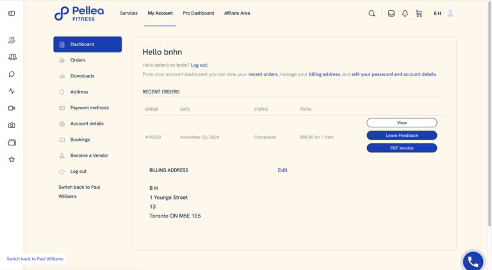Screen dimensions: 492x270
Task: Open the inbox messages icon
Action: (x=391, y=13)
